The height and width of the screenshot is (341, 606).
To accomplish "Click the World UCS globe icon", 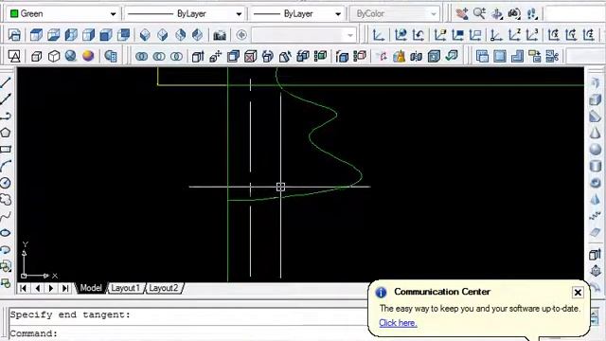I will (x=401, y=35).
